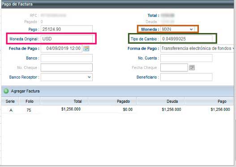
Task: Expand the Moneda MXN dropdown
Action: 177,29
